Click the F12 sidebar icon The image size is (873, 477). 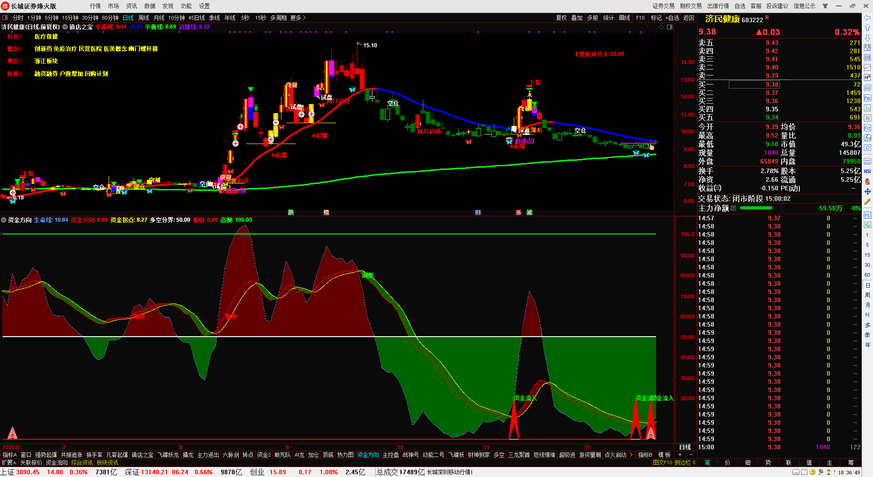[868, 128]
